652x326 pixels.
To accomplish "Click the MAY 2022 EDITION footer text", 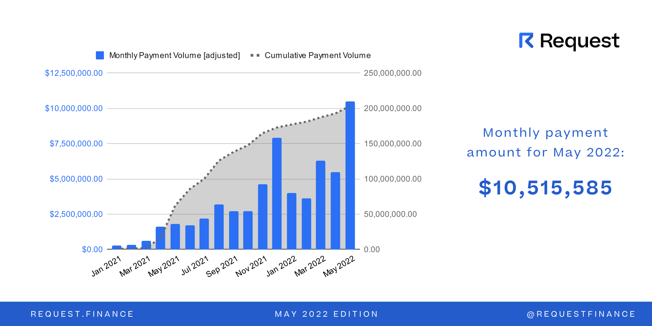I will tap(326, 314).
